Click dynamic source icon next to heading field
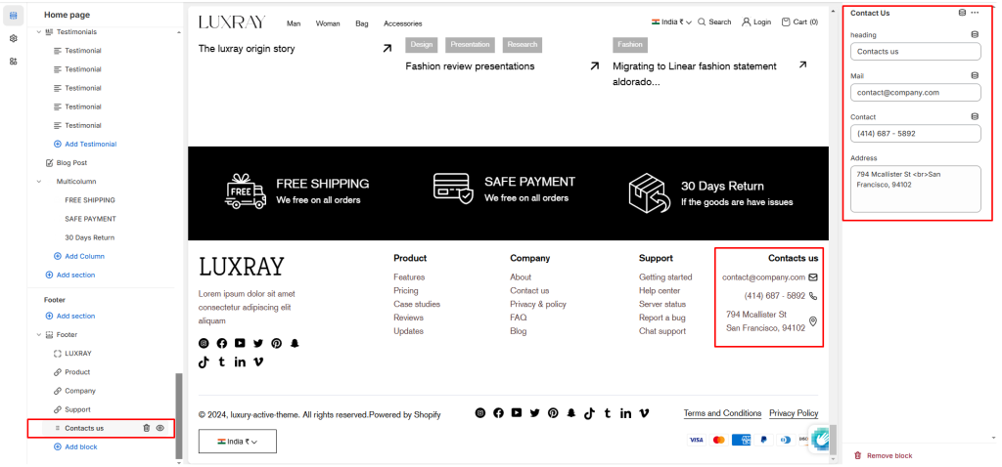 pos(975,34)
